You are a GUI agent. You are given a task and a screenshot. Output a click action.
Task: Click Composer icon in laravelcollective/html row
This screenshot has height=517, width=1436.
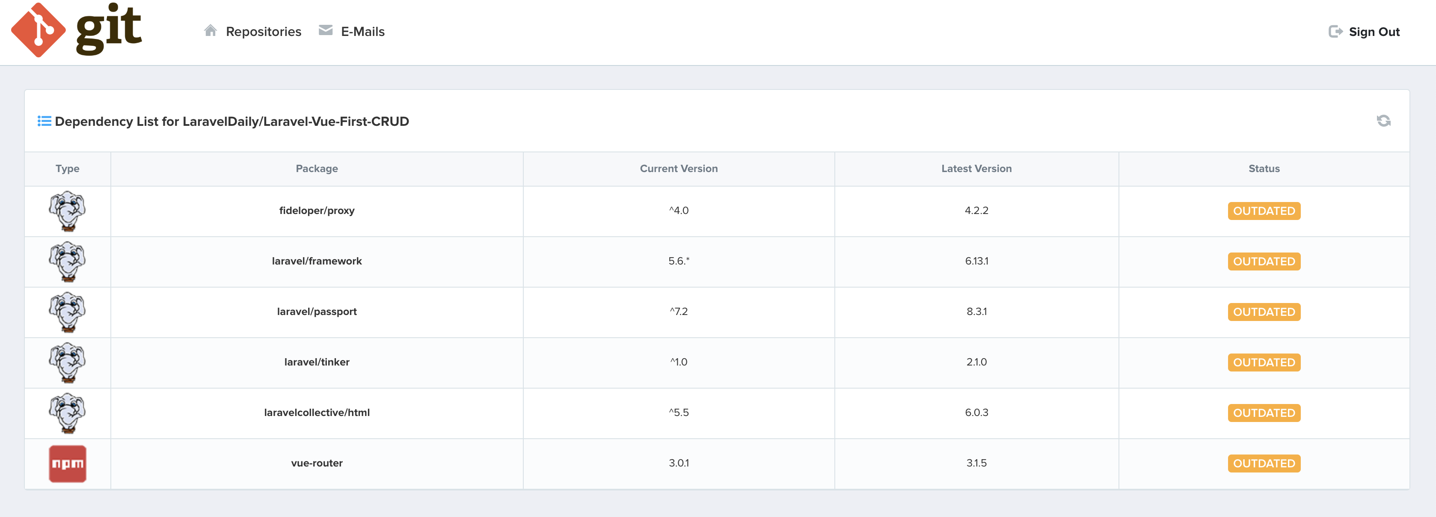click(68, 413)
